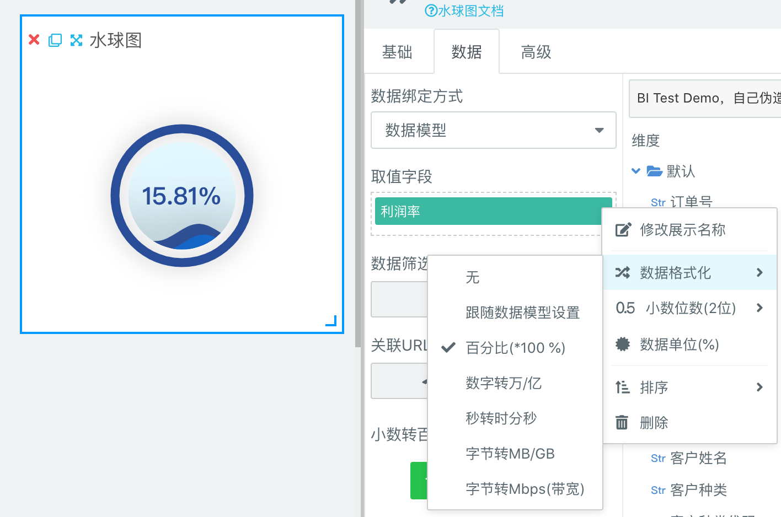Expand the 数据格式化 submenu arrow
Viewport: 781px width, 517px height.
coord(759,272)
